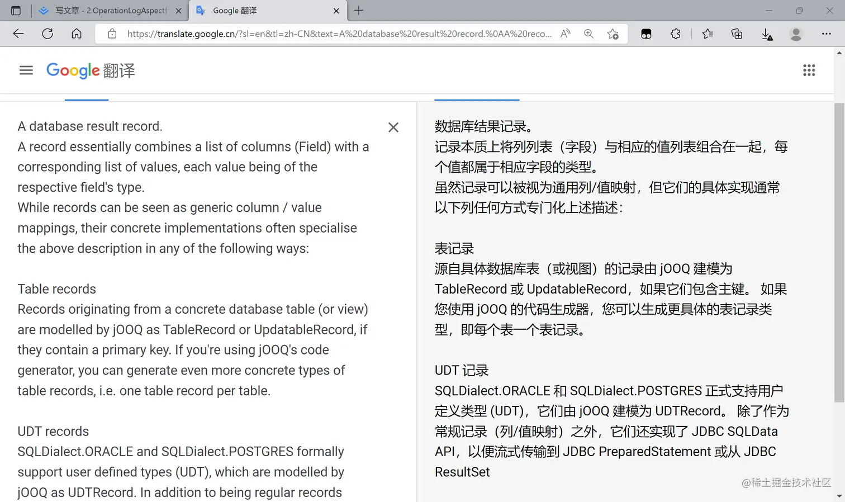Click the translated heading '表记录'
Screen dimensions: 845x502
click(x=454, y=248)
